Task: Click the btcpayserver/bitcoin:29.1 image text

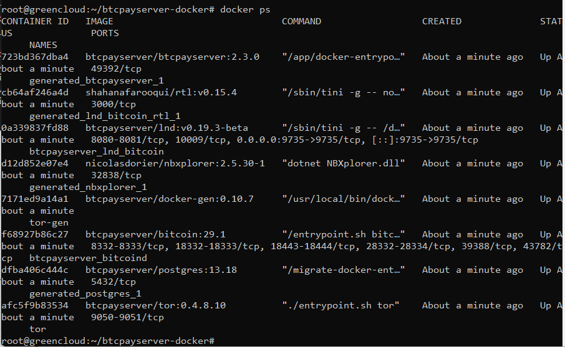Action: pyautogui.click(x=155, y=235)
